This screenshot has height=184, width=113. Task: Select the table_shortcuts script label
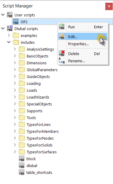click(x=39, y=172)
